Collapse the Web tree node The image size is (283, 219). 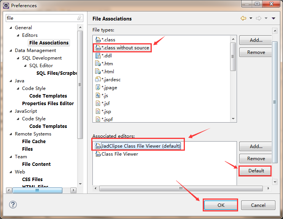[11, 172]
